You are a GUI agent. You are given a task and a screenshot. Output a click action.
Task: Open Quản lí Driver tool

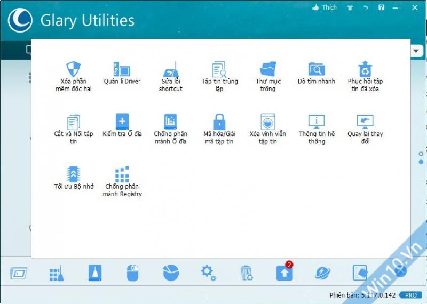point(122,73)
